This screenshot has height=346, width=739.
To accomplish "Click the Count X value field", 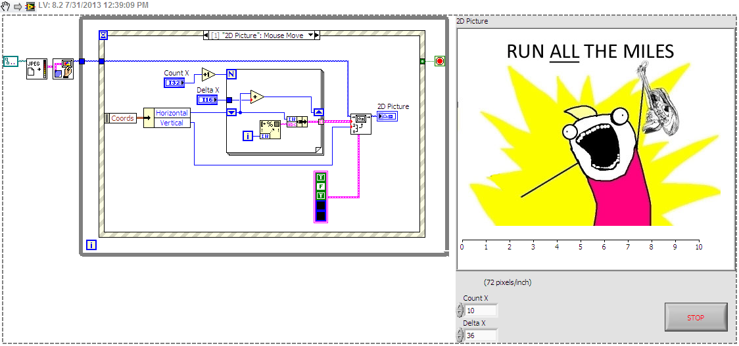I will [481, 311].
